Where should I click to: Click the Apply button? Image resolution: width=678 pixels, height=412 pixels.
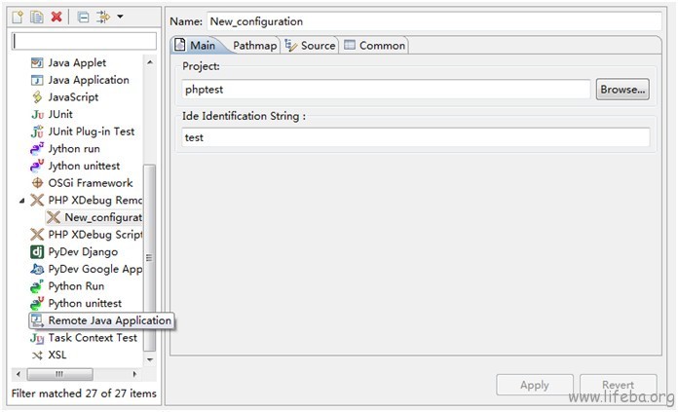point(534,385)
